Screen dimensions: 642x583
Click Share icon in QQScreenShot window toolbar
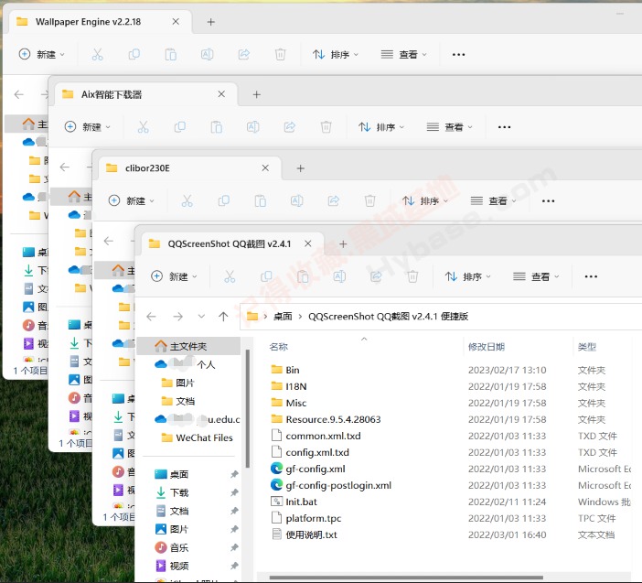click(x=376, y=277)
